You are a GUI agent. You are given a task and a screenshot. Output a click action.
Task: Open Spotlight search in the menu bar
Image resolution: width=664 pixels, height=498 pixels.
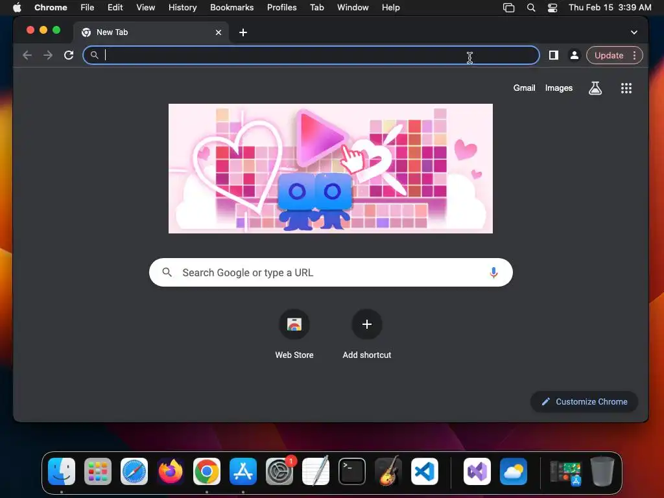531,8
